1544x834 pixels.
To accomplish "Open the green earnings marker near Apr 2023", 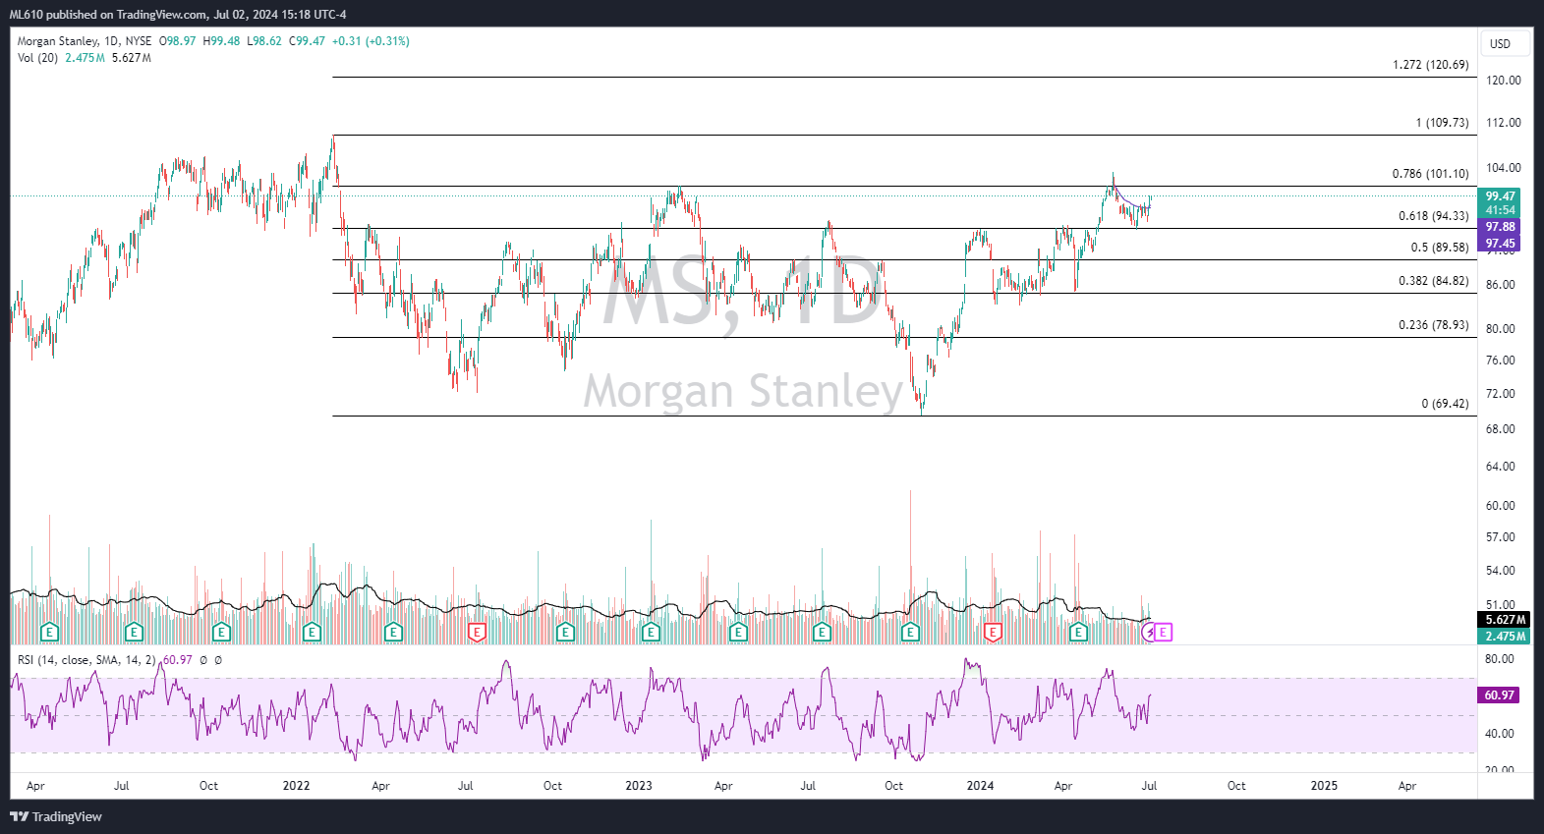I will click(737, 632).
